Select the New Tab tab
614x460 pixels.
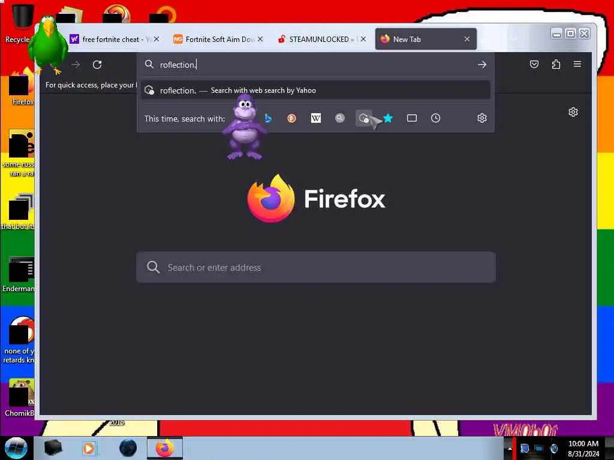click(426, 39)
